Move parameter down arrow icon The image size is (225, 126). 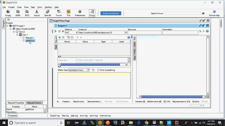[x=77, y=37]
